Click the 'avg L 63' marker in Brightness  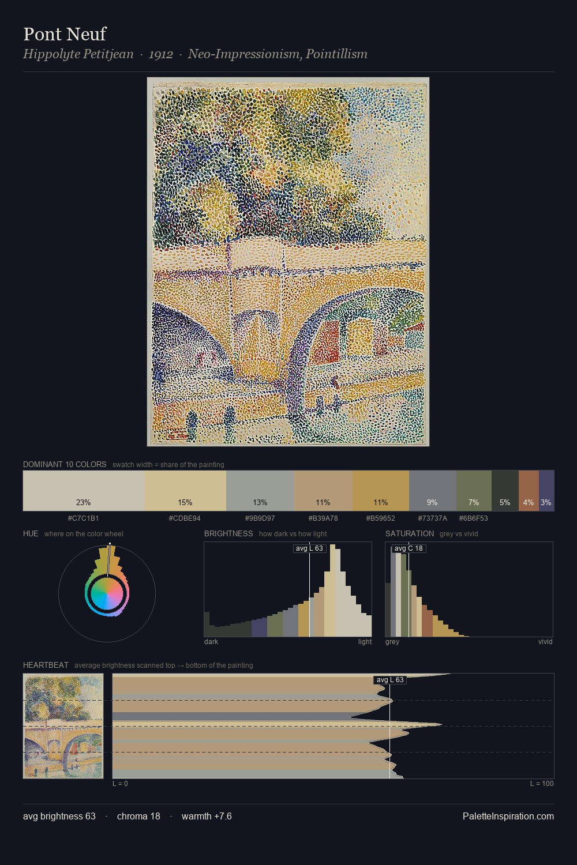pyautogui.click(x=310, y=548)
